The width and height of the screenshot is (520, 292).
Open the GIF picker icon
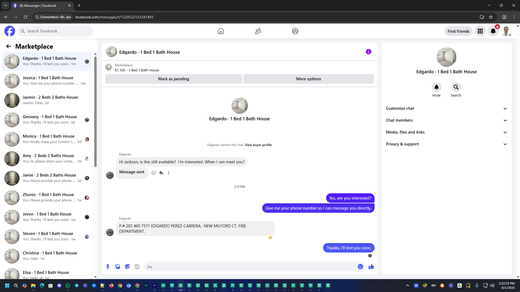[137, 267]
